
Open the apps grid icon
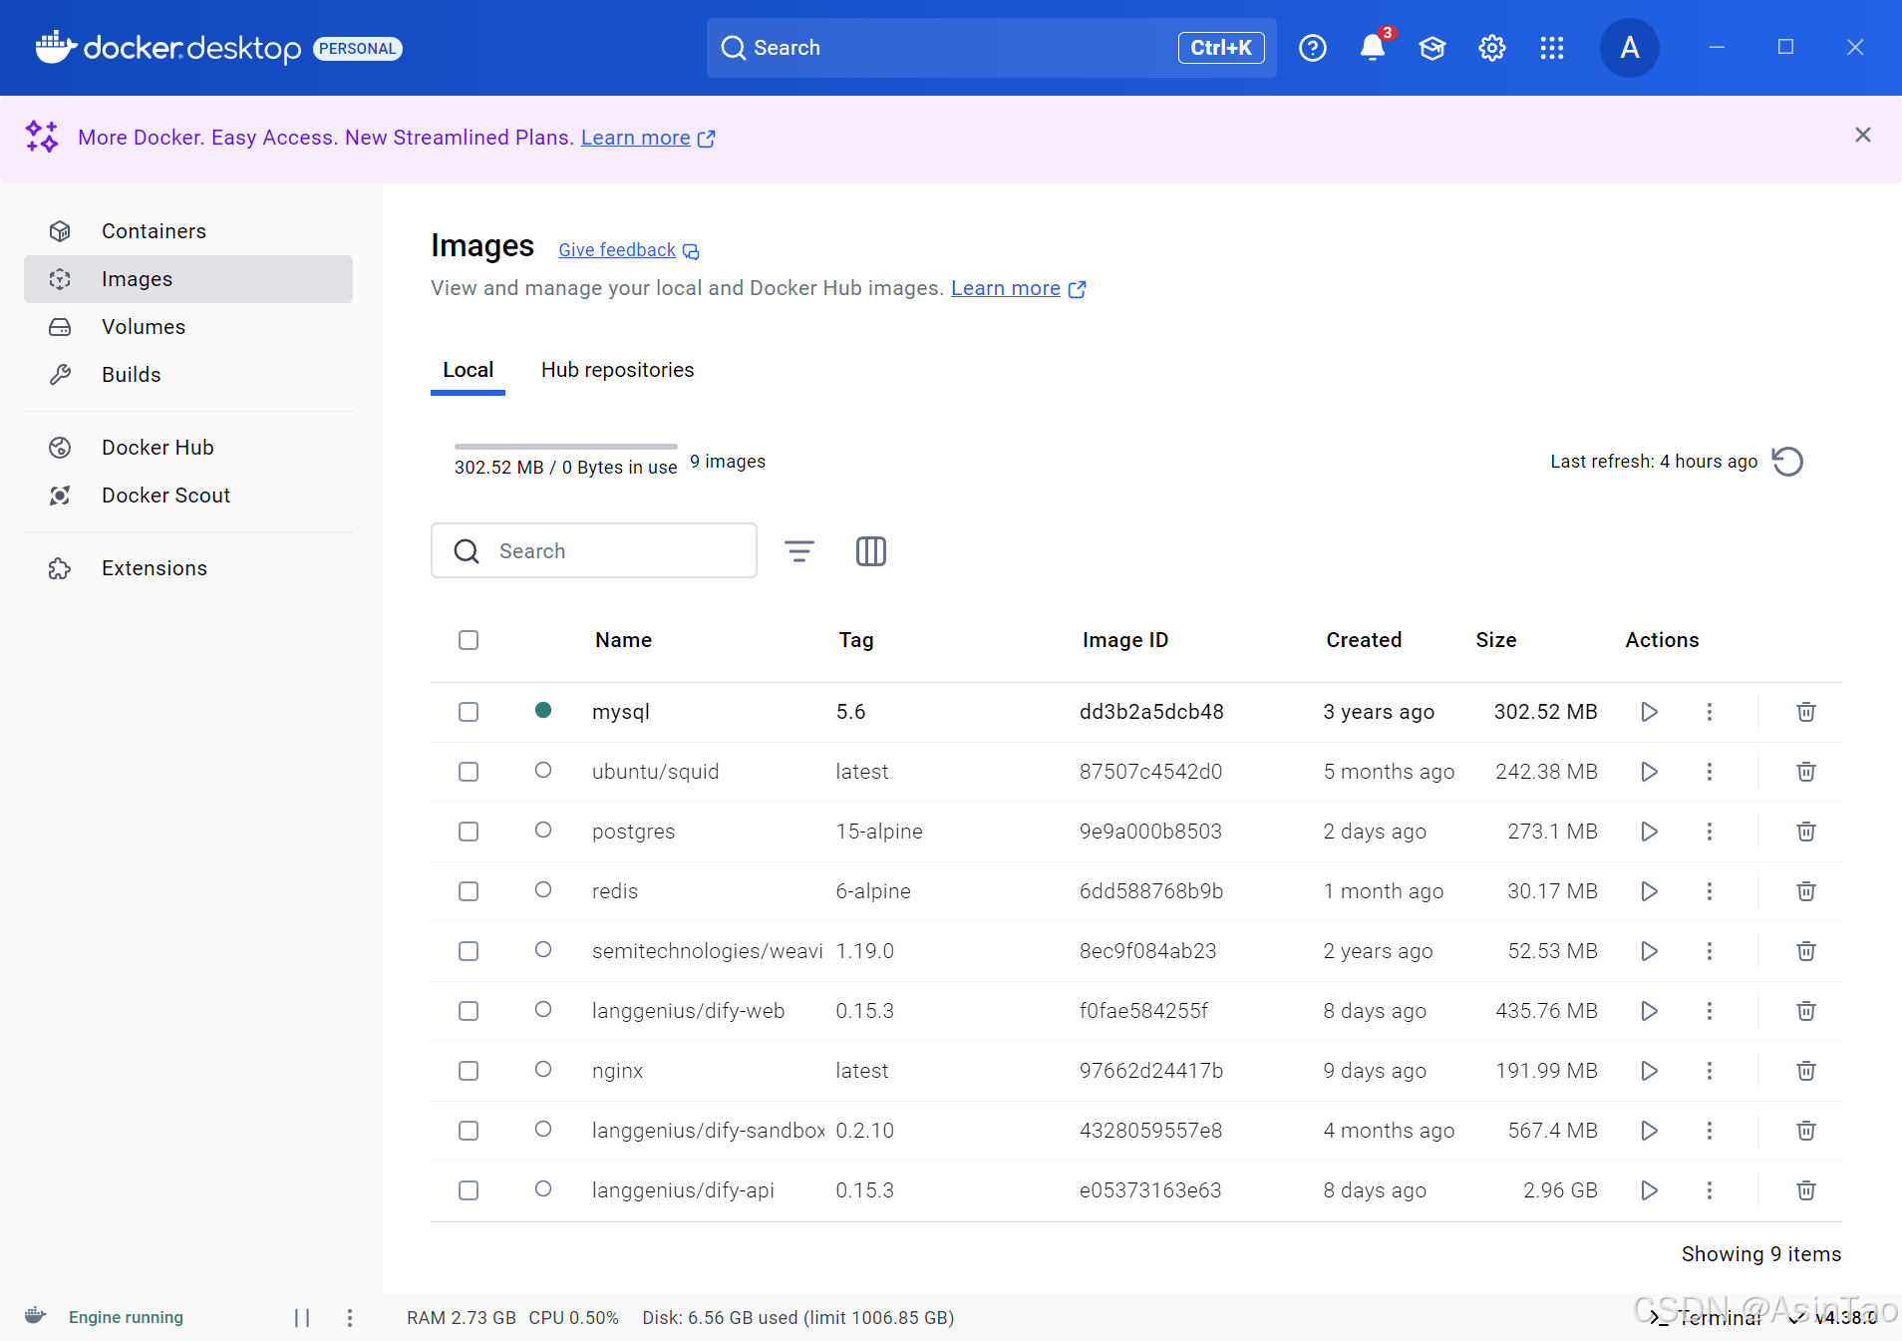pos(1552,48)
